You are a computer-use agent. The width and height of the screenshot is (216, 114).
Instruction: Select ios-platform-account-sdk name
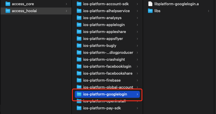point(106,4)
